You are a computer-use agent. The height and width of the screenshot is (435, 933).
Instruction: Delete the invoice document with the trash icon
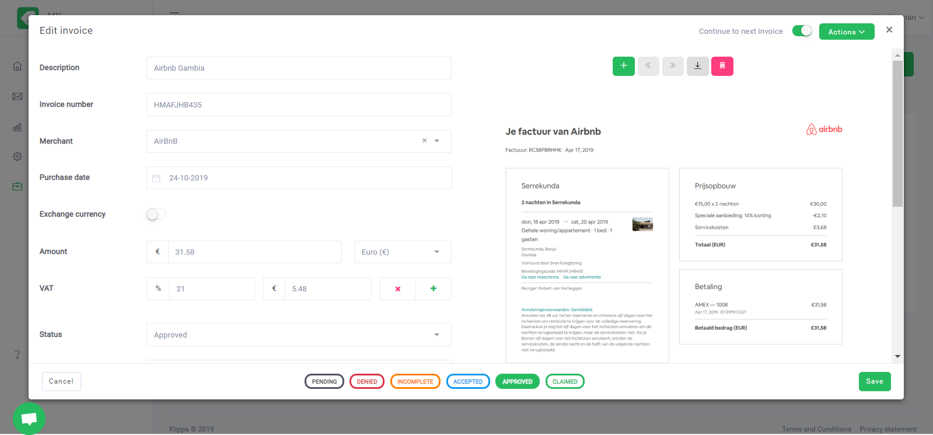722,66
